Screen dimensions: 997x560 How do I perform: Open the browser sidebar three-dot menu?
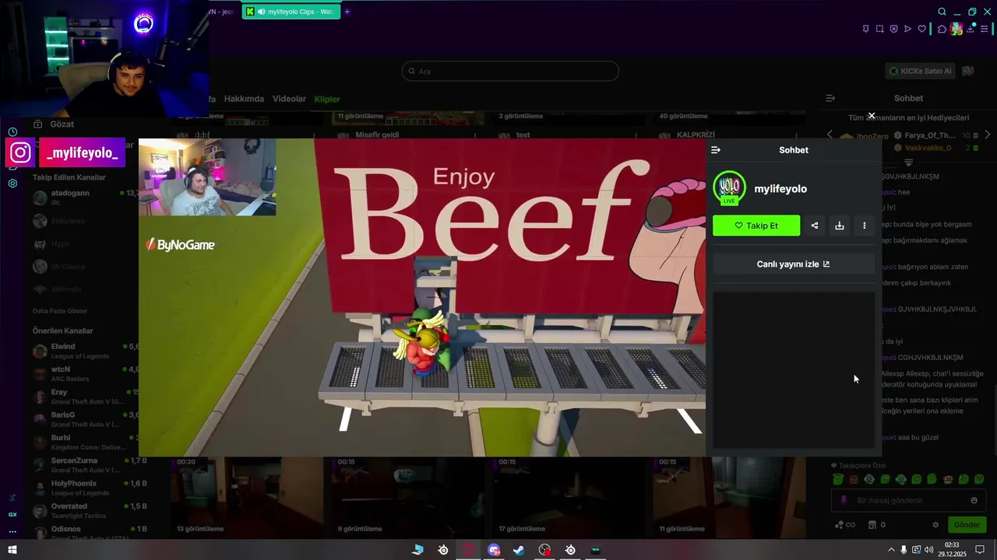coord(12,532)
